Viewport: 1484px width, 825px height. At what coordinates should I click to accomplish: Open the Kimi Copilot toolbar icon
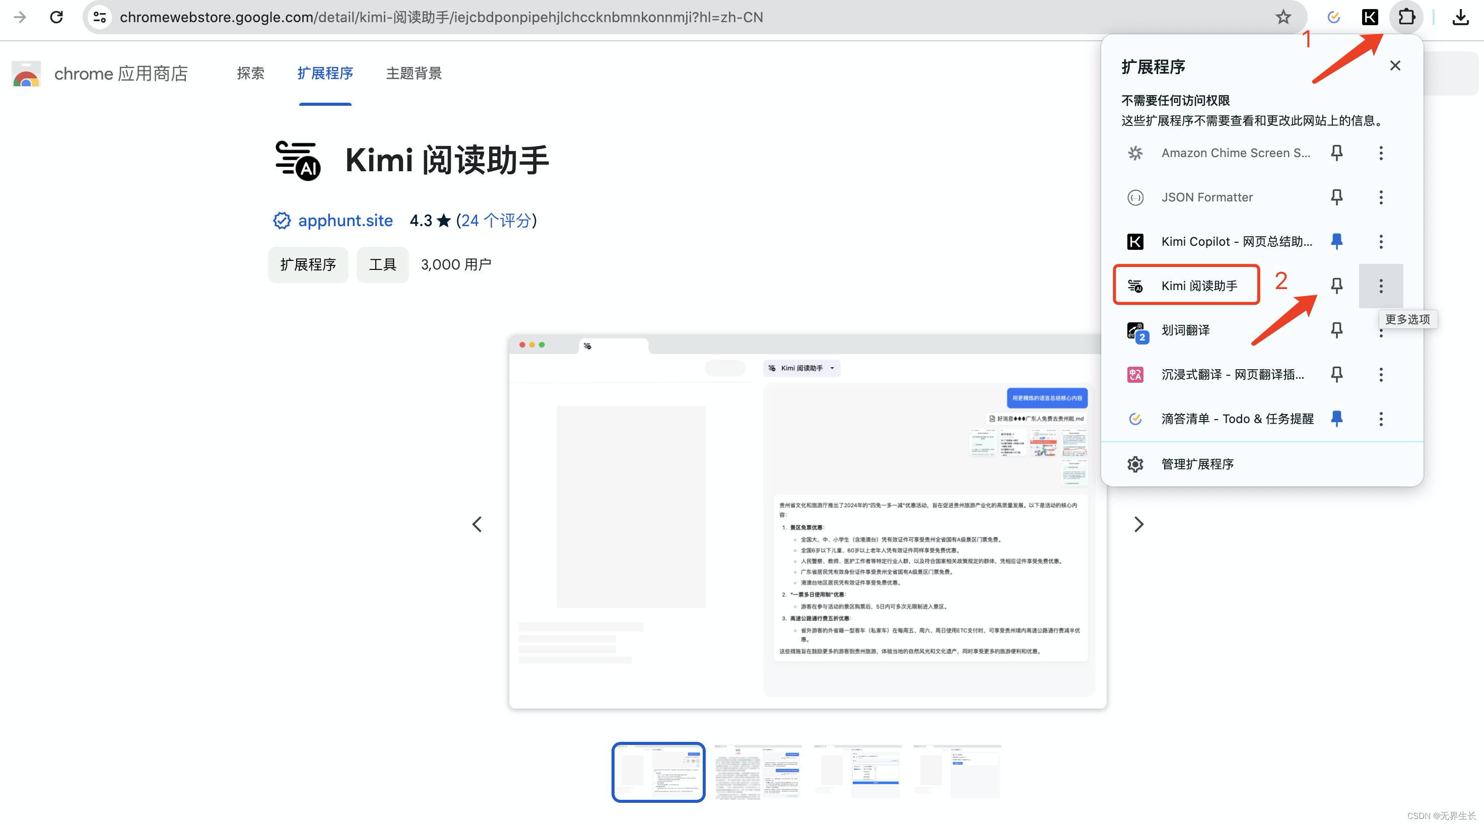1370,17
